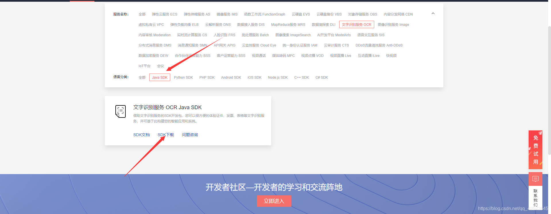Image resolution: width=551 pixels, height=214 pixels.
Task: Filter by 云硬盘 EVS
Action: click(x=301, y=14)
